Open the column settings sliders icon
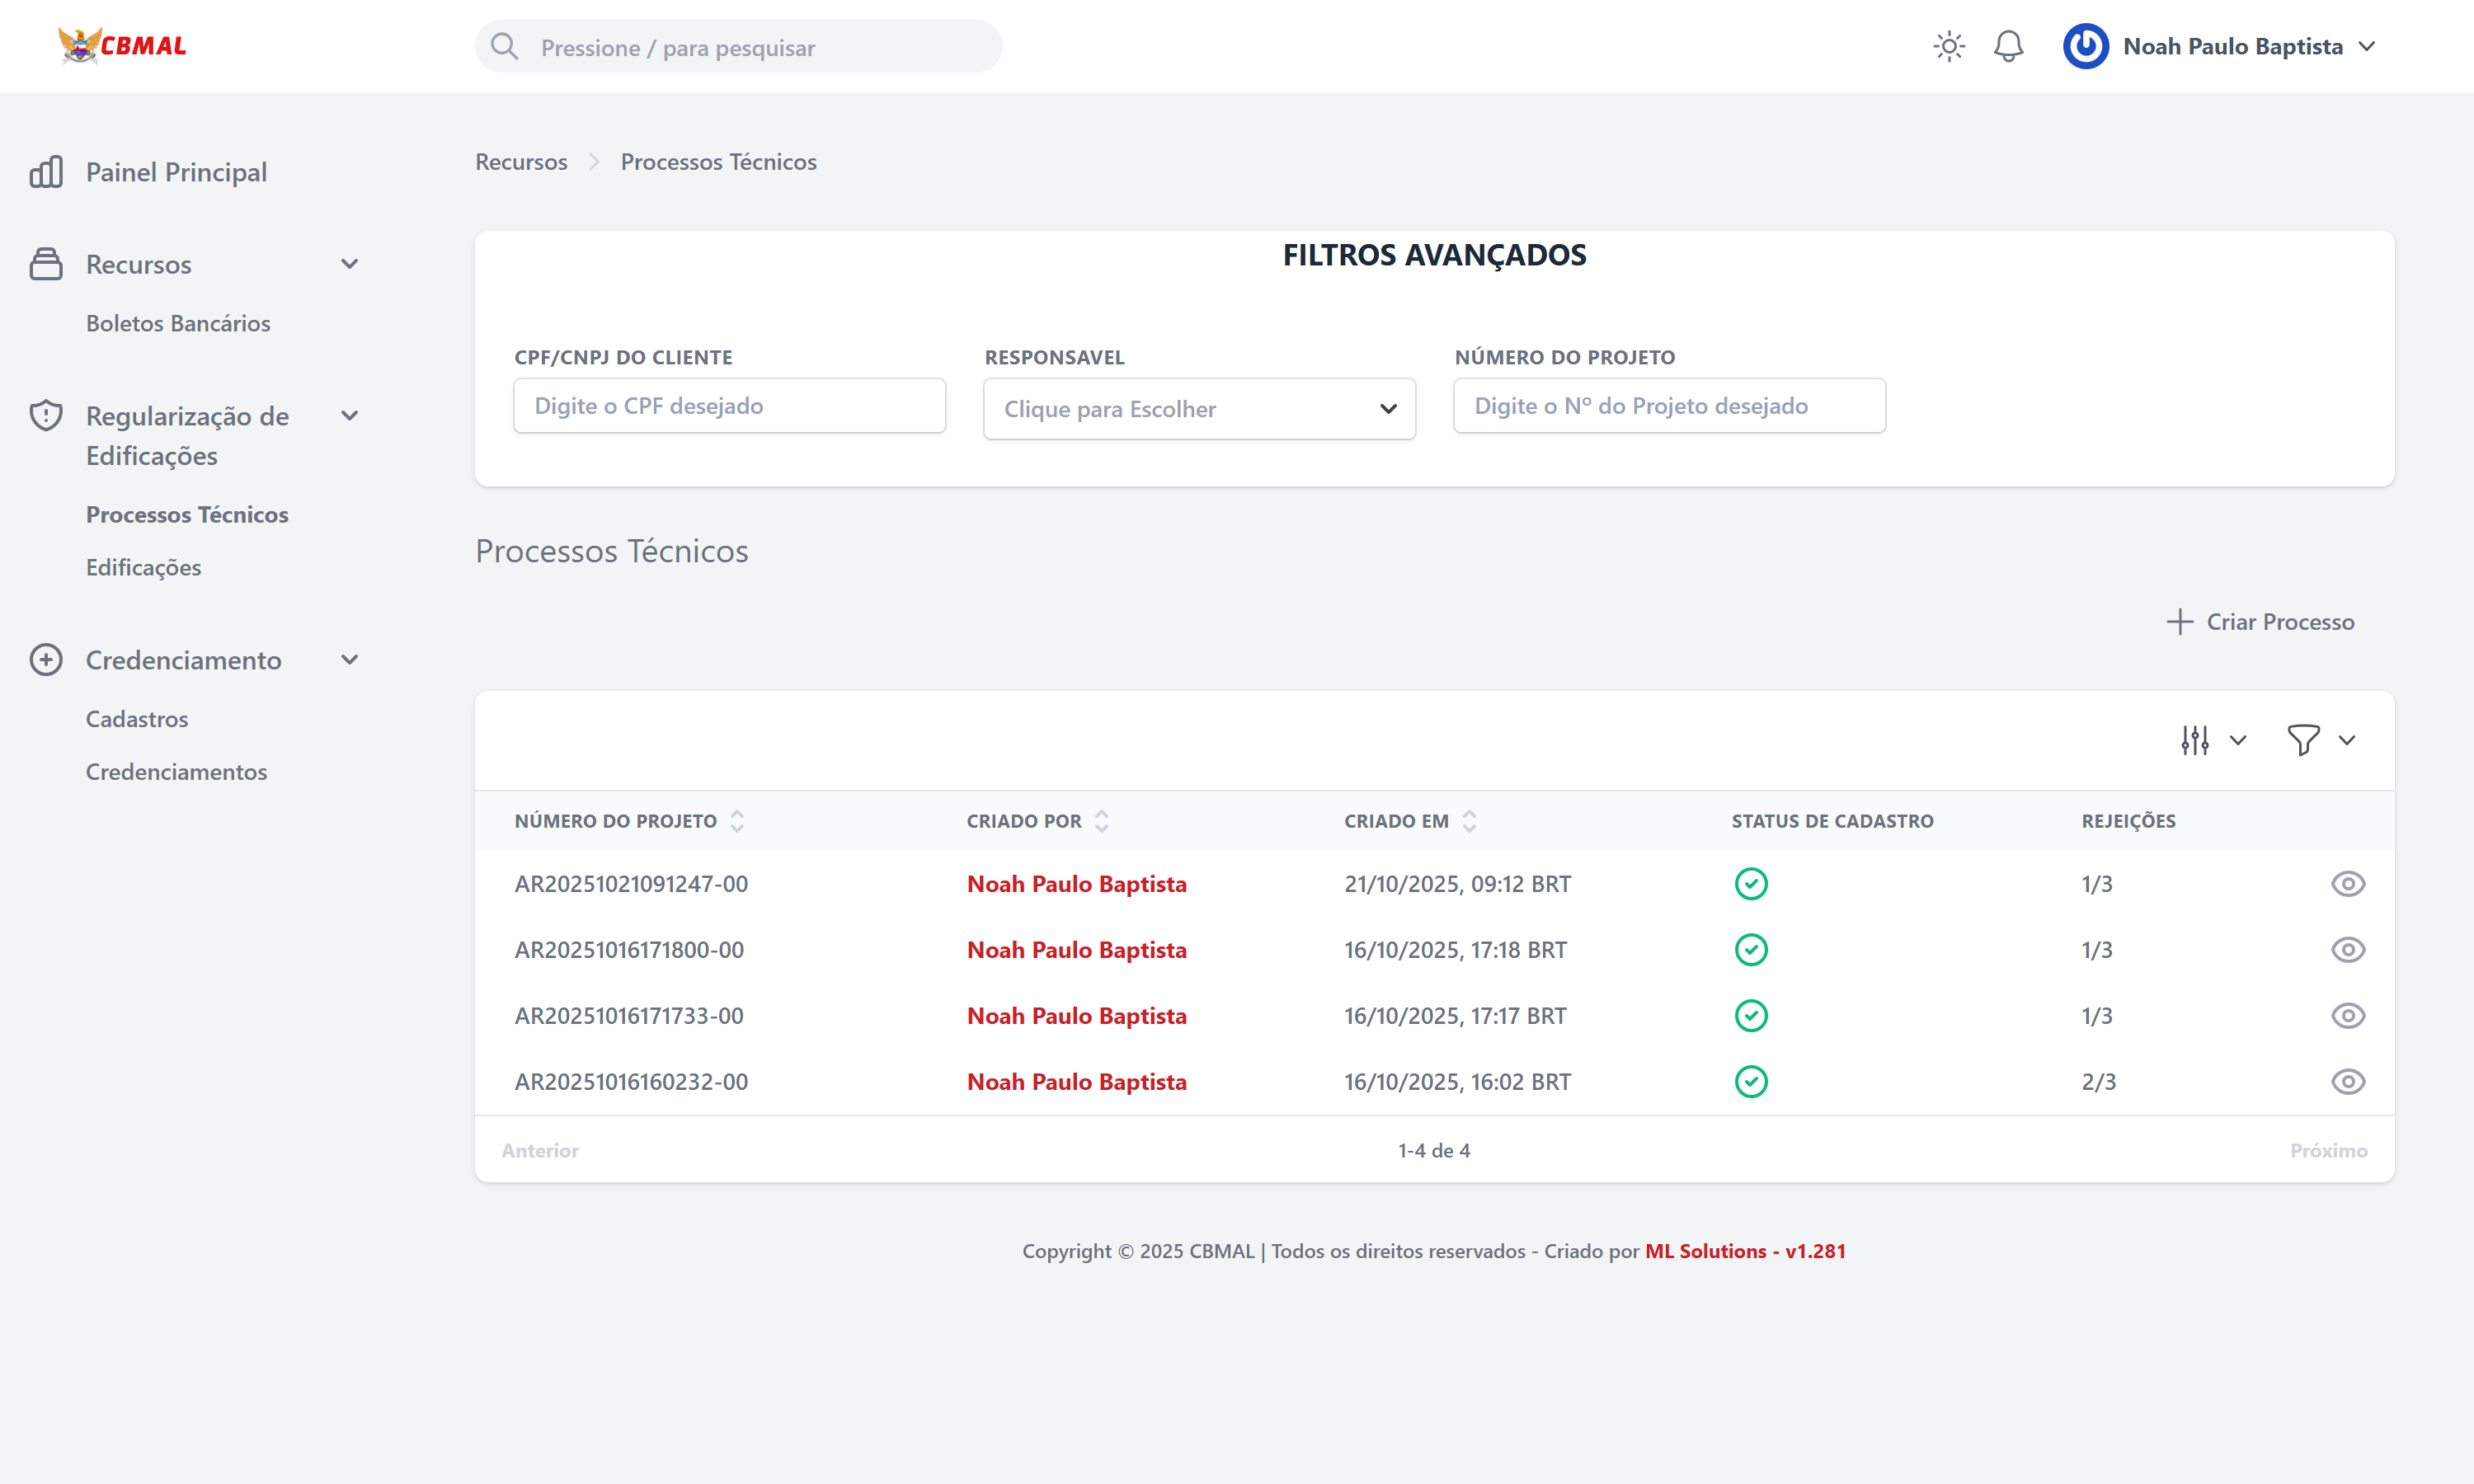The width and height of the screenshot is (2474, 1484). pyautogui.click(x=2195, y=740)
